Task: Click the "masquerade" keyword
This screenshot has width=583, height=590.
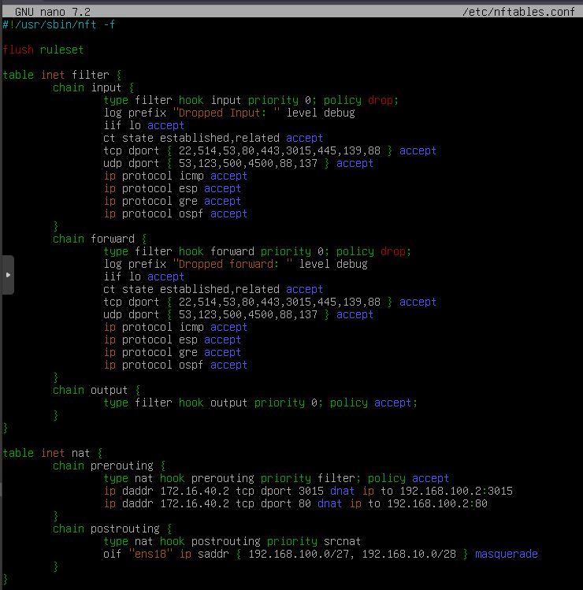Action: (506, 554)
